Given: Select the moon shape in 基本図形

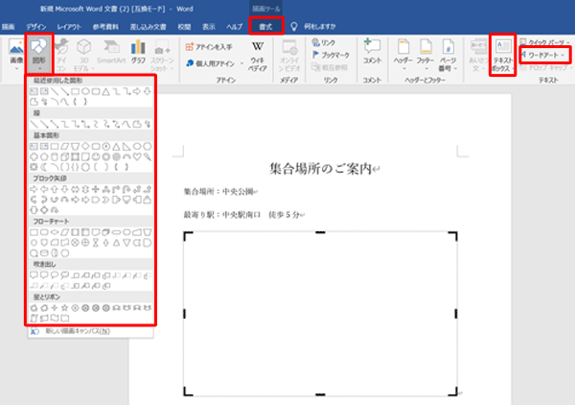Looking at the screenshot, I should click(x=44, y=167).
